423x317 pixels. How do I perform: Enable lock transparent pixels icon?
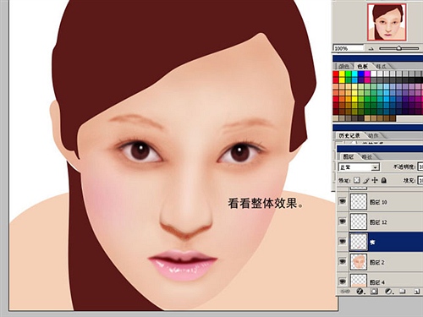coord(357,180)
